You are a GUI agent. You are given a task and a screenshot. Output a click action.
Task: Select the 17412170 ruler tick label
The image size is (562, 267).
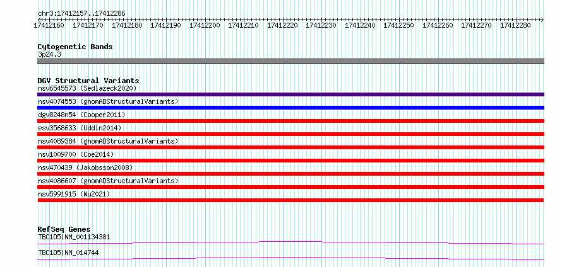(x=88, y=25)
